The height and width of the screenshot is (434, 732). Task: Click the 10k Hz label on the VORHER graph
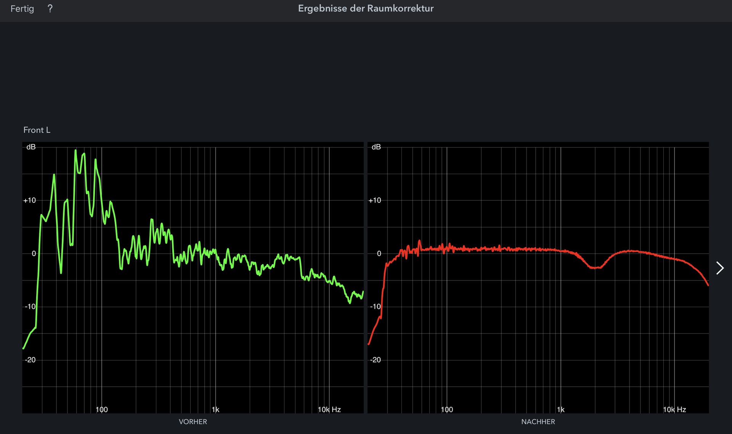tap(329, 410)
